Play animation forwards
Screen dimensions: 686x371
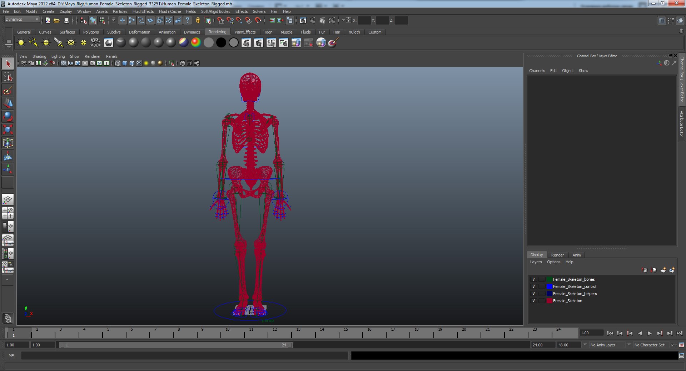(x=650, y=333)
